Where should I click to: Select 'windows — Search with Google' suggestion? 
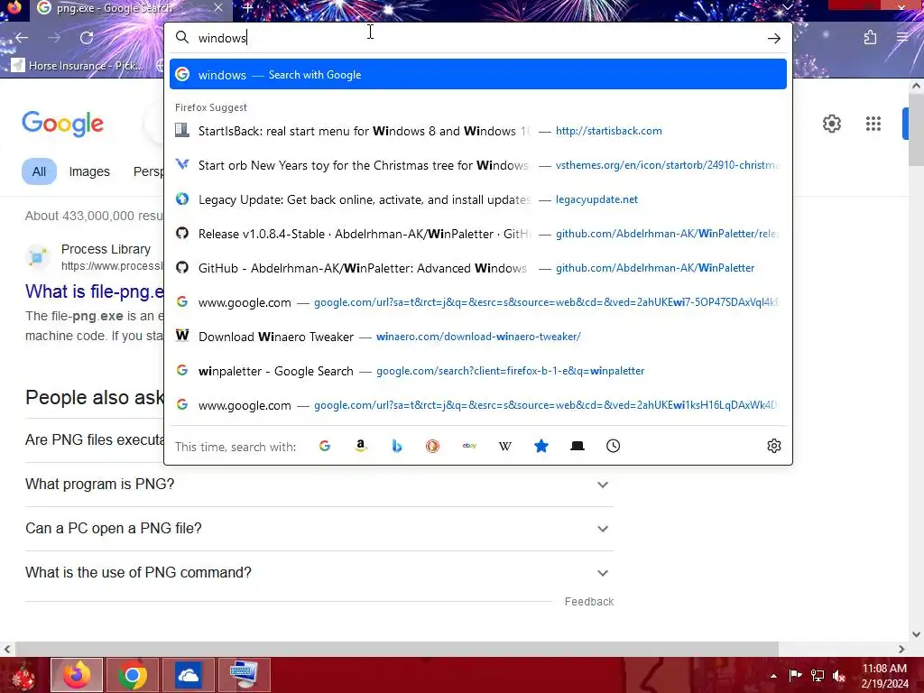pyautogui.click(x=478, y=75)
